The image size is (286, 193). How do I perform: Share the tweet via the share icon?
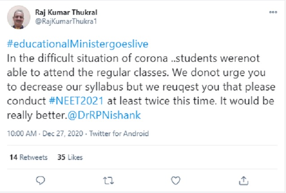244,180
